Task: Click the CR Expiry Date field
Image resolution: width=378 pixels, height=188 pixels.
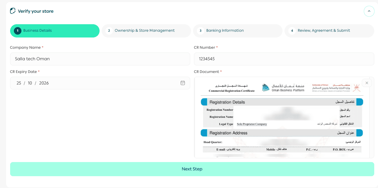Action: (100, 83)
